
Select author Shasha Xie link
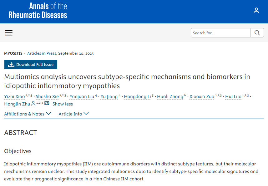(x=47, y=96)
